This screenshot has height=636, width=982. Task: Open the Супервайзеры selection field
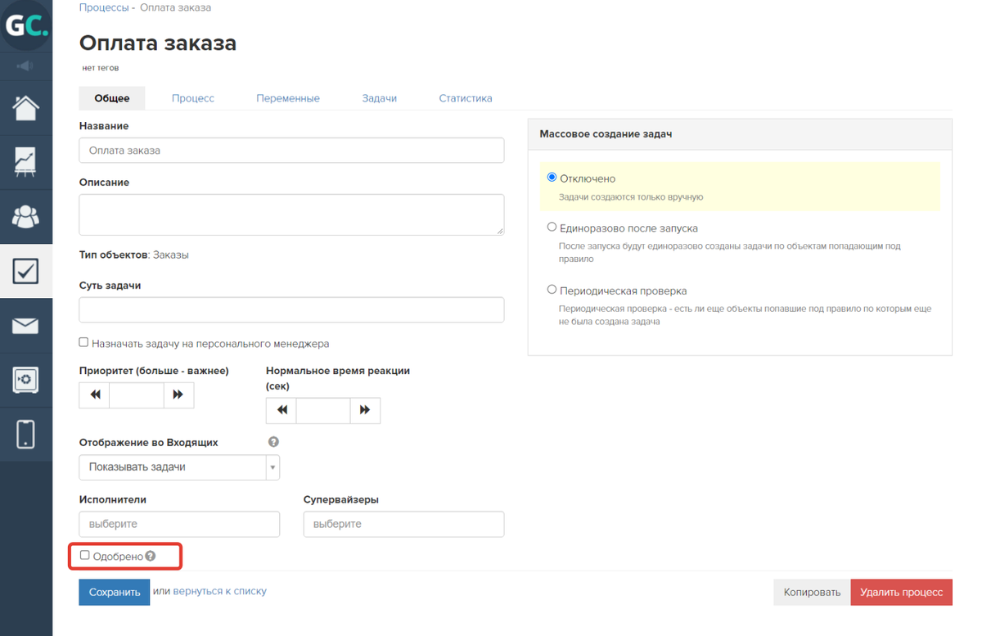(x=403, y=524)
